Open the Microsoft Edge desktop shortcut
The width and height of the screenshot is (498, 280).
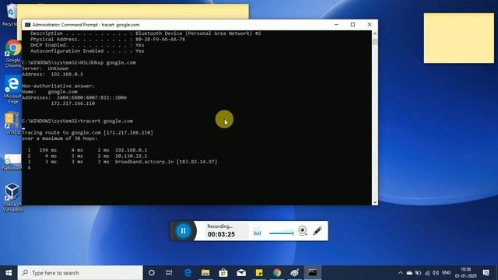(12, 90)
